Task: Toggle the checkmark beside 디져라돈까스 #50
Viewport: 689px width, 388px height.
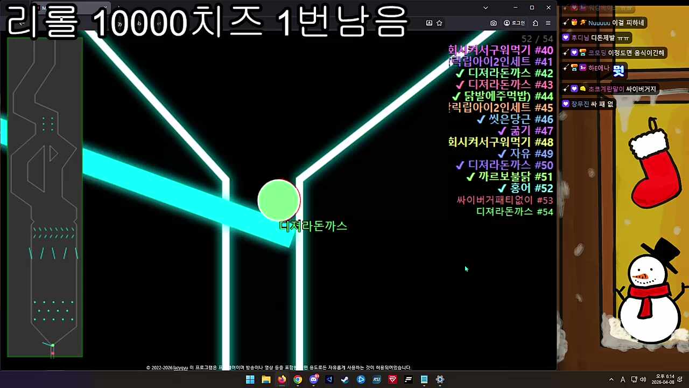Action: tap(461, 165)
